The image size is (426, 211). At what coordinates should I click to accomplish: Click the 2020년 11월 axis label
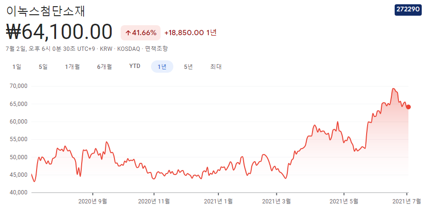(154, 201)
